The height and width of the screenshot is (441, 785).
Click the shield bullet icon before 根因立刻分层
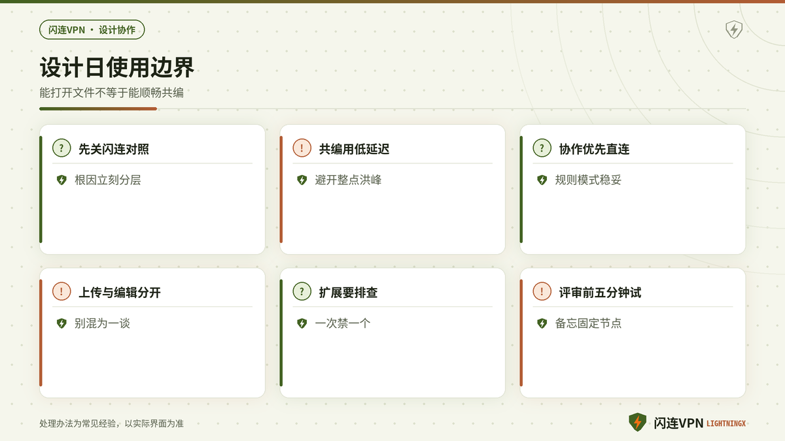[x=61, y=180]
